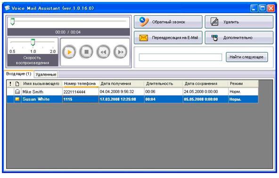Maximize the Voice Mail Assistant window
Screen dimensions: 279x178
tap(263, 8)
